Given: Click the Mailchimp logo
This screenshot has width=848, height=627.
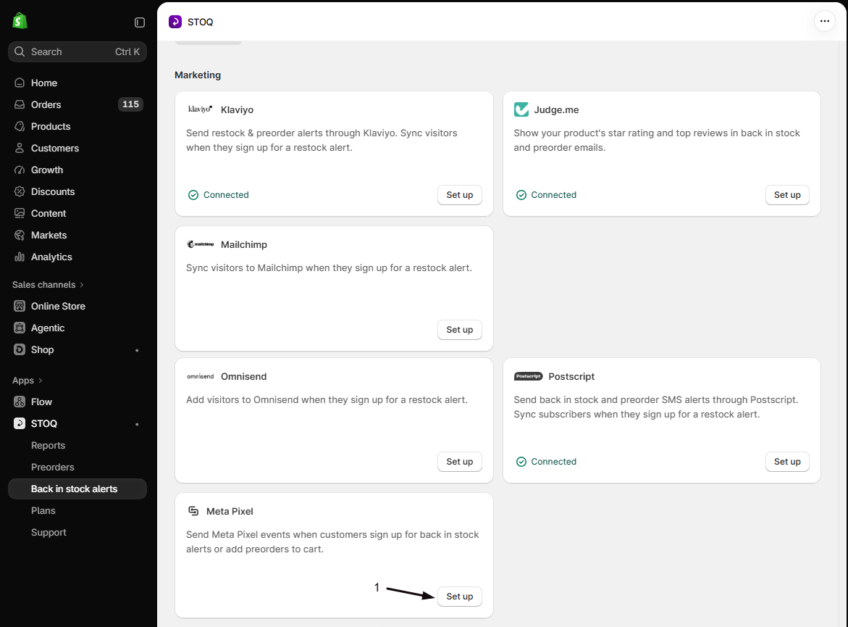Looking at the screenshot, I should [200, 244].
